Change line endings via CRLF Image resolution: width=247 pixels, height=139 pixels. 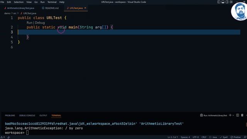[x=204, y=137]
